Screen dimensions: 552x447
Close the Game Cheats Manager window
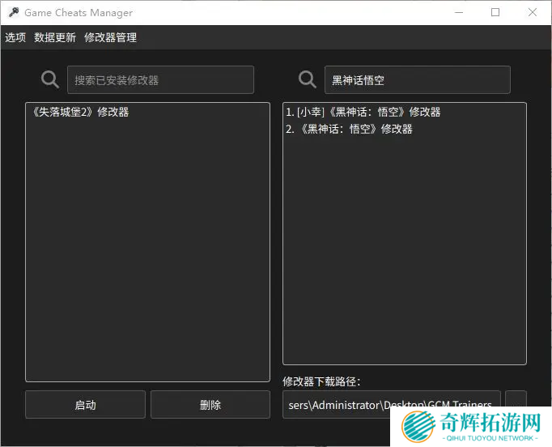(533, 12)
